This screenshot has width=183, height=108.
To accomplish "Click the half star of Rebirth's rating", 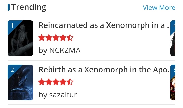I will 70,82.
